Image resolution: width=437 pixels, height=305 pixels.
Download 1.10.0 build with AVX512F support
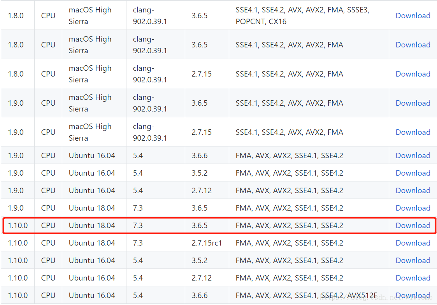[x=413, y=295]
